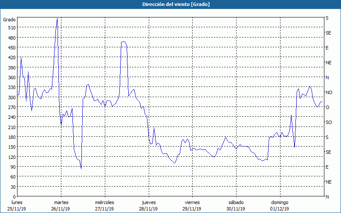
Task: Click the 'viernes' day label
Action: click(x=192, y=203)
